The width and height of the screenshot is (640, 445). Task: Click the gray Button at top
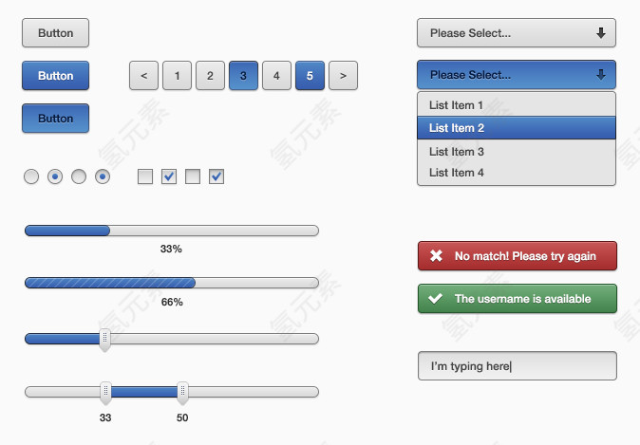pos(55,33)
